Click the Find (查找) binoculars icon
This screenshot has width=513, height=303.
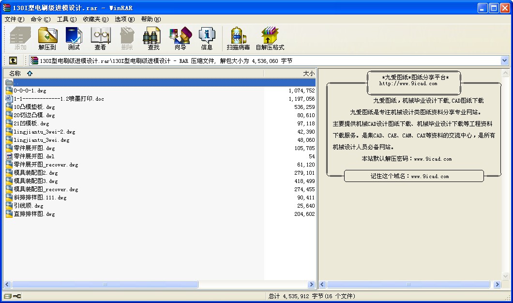click(153, 38)
